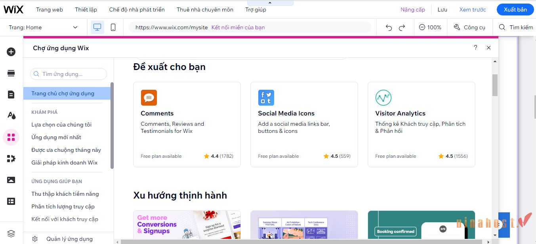Switch to desktop view icon
536x244 pixels.
tap(97, 27)
